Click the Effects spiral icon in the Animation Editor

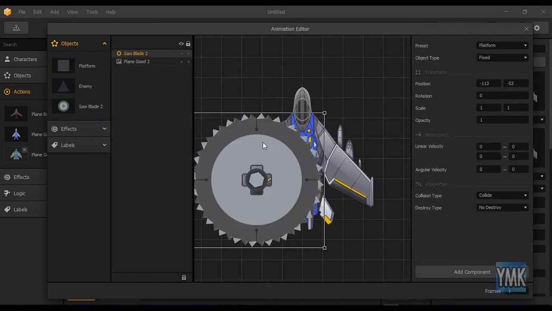[x=54, y=129]
